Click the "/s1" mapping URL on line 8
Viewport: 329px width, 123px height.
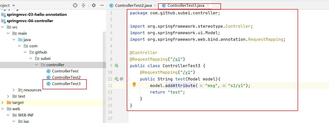[x=177, y=59]
